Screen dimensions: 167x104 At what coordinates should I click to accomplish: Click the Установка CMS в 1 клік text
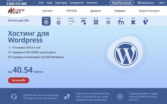click(26, 48)
